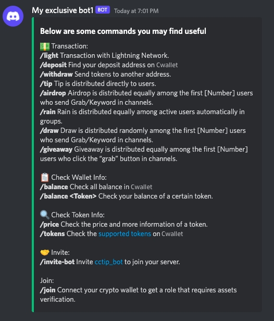Image resolution: width=274 pixels, height=321 pixels.
Task: Click the /join command text
Action: pyautogui.click(x=48, y=290)
